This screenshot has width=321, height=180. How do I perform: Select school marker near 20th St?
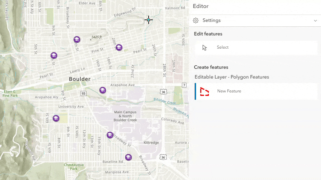[x=119, y=47]
